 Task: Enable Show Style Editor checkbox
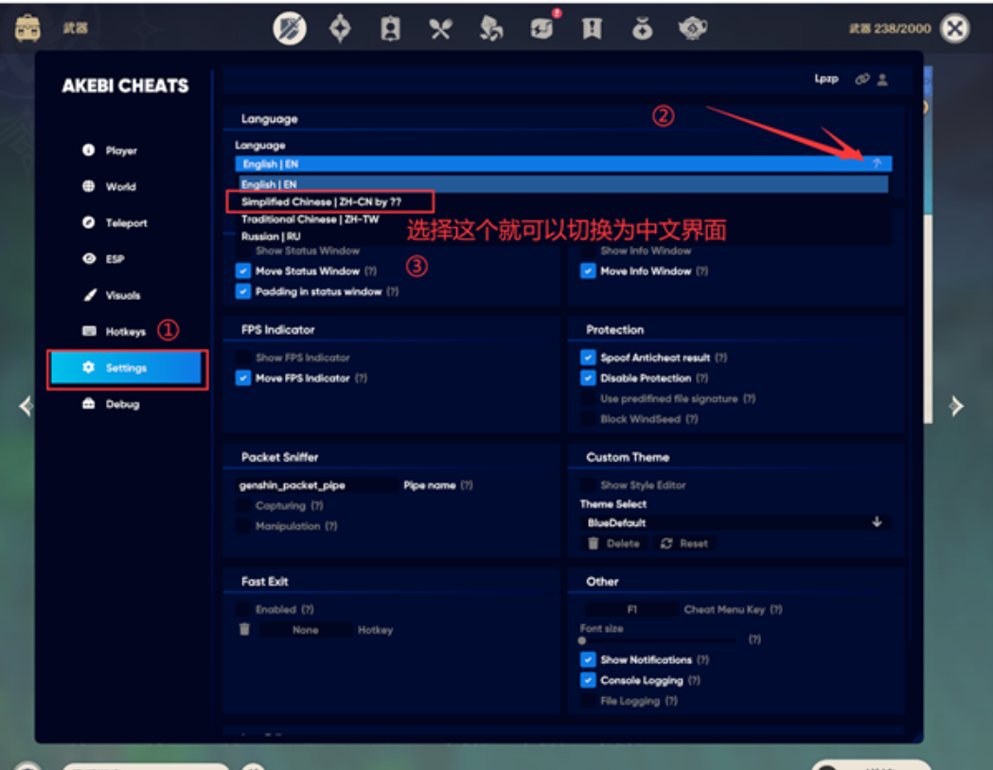click(x=588, y=484)
